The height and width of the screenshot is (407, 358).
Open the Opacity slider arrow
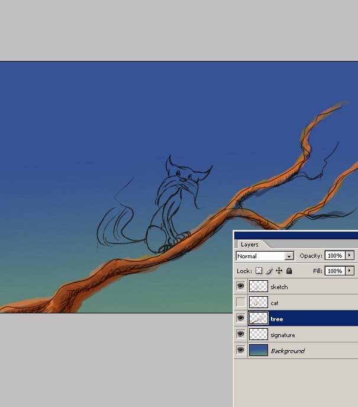[350, 255]
